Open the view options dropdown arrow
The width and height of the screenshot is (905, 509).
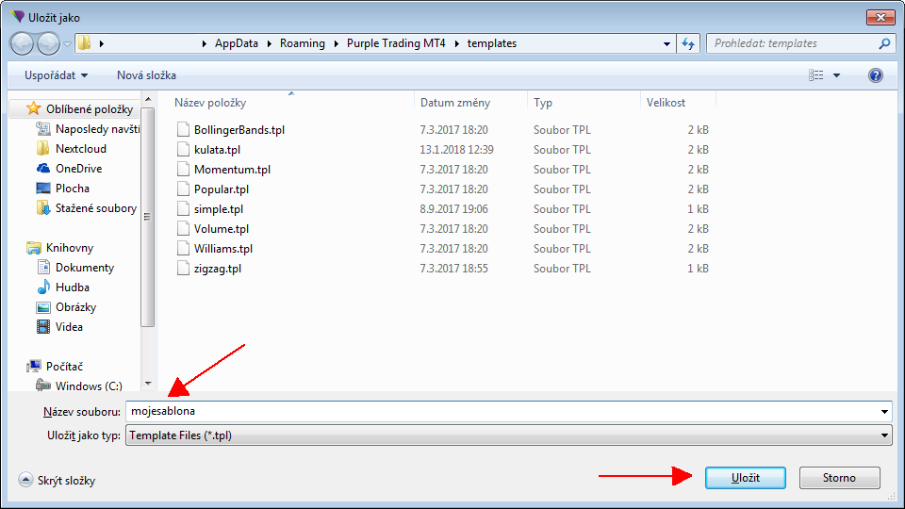(x=836, y=75)
